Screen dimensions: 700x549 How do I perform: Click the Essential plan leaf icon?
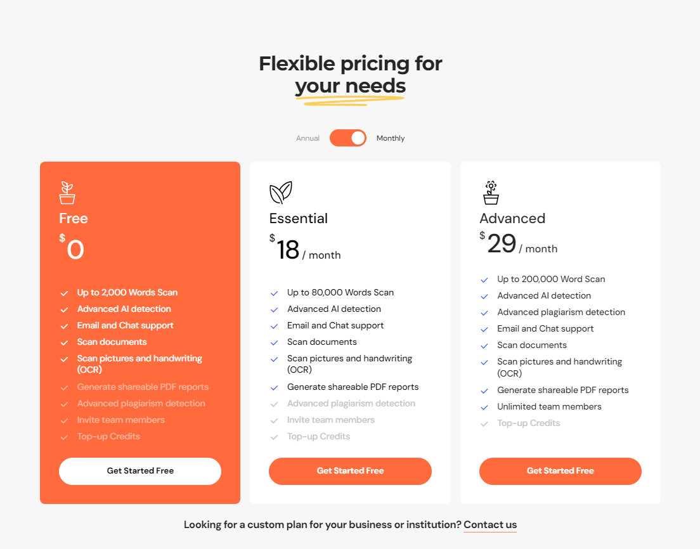[x=281, y=193]
